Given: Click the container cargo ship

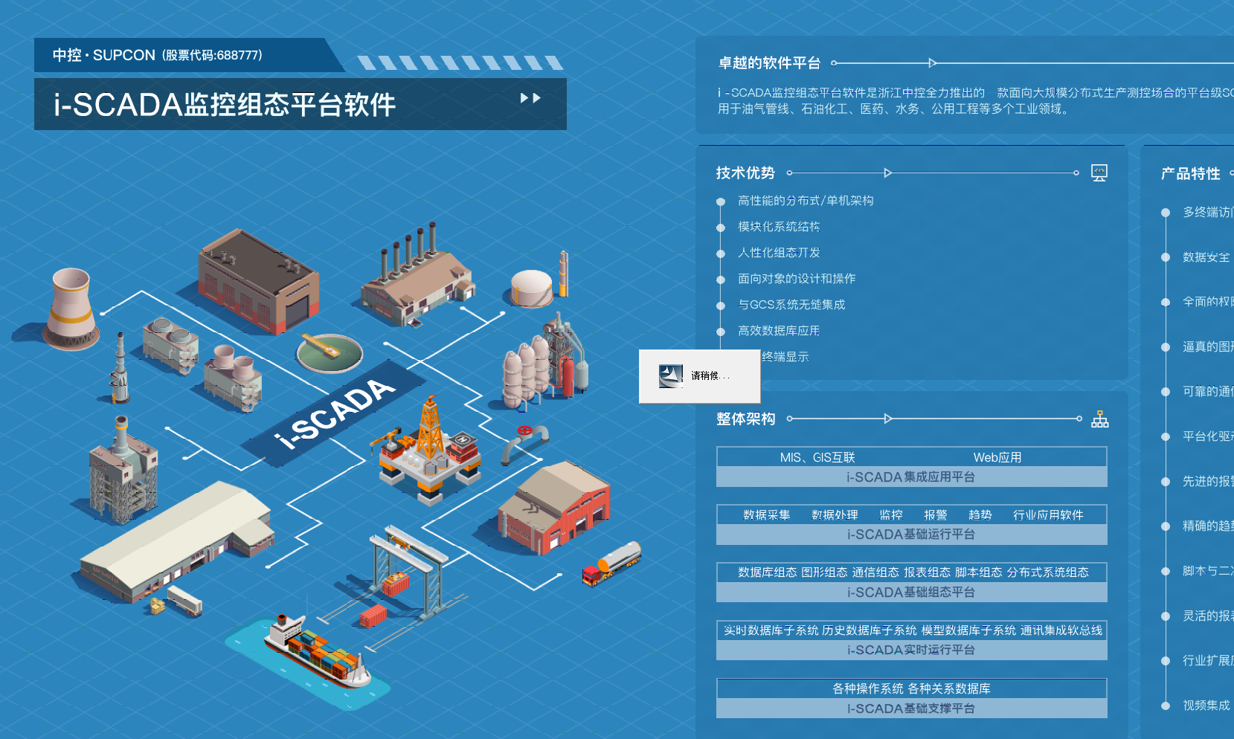Looking at the screenshot, I should (x=316, y=651).
